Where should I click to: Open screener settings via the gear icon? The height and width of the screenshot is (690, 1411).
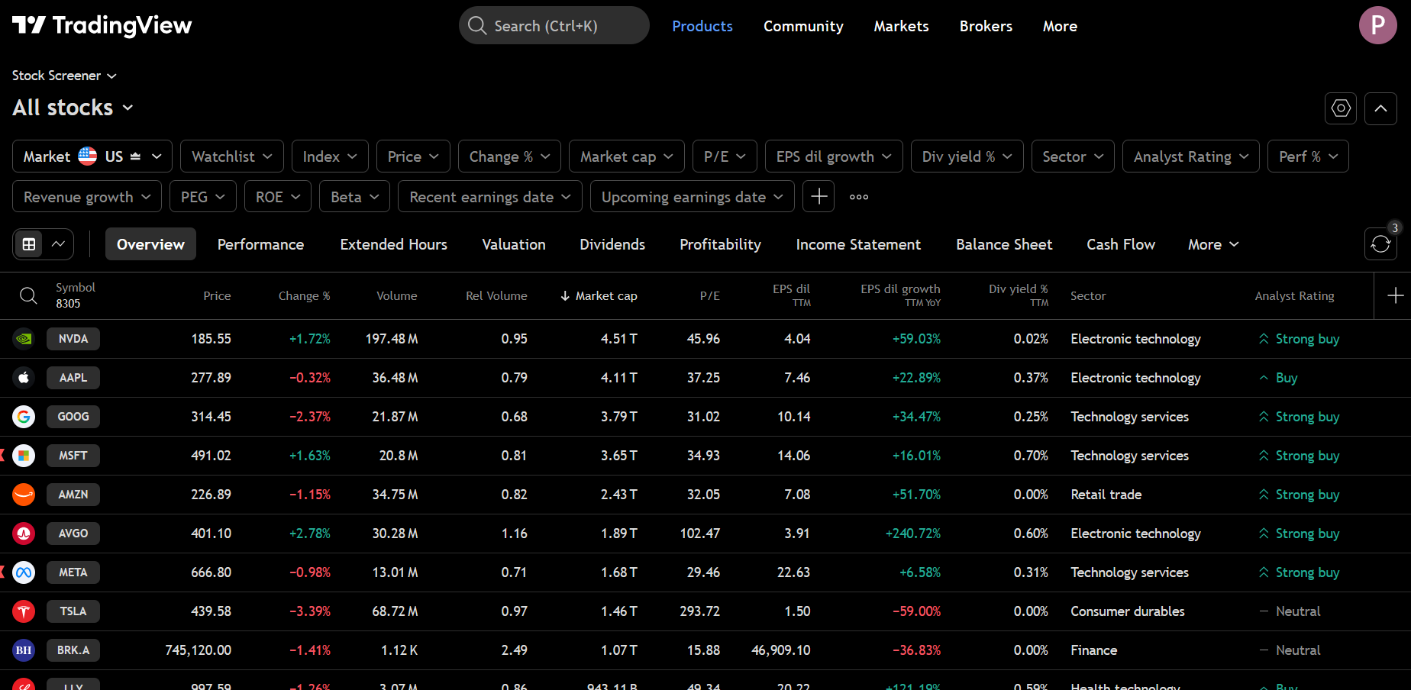click(x=1340, y=108)
